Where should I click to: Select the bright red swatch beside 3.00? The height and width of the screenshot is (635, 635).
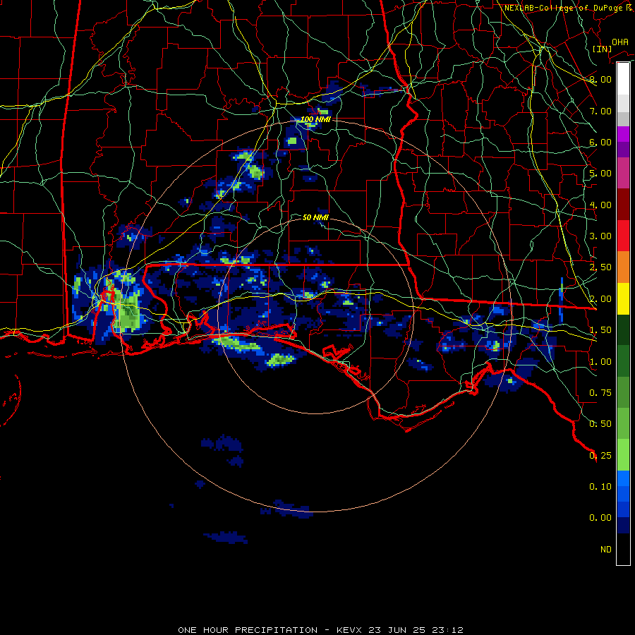(x=623, y=236)
